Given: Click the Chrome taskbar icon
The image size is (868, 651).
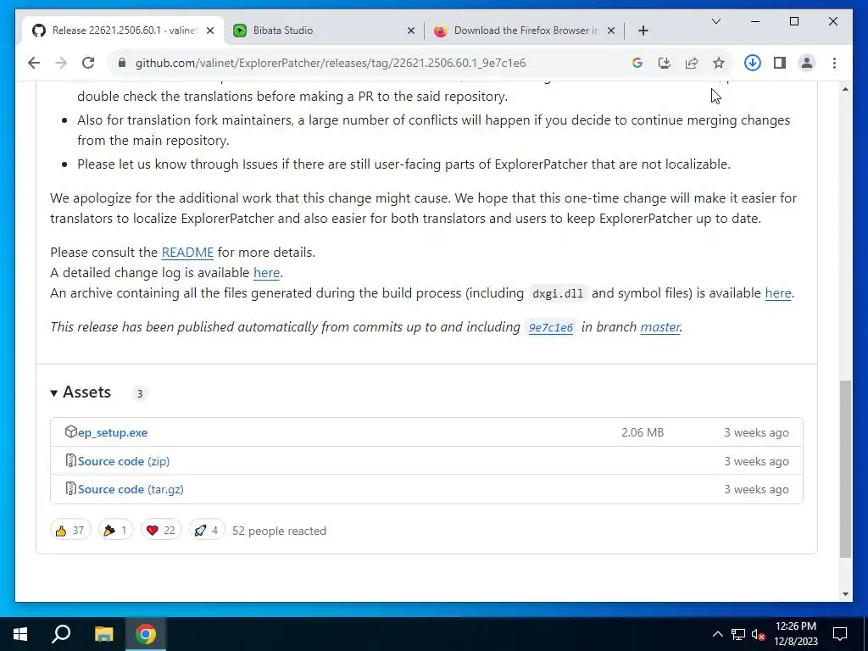Looking at the screenshot, I should pos(146,634).
